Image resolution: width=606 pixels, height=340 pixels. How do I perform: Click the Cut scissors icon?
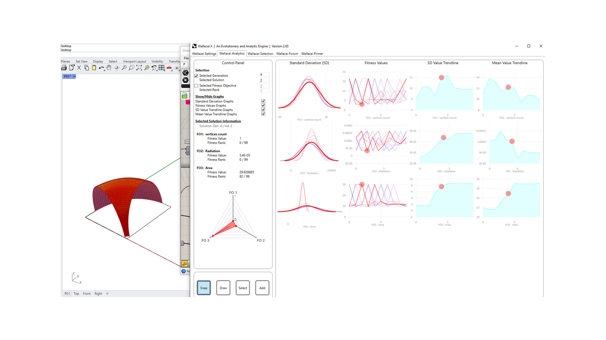tap(79, 68)
